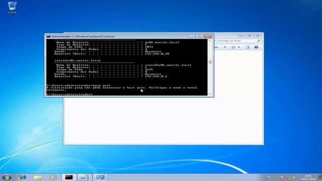Open the Windows Start menu orb
The image size is (322, 181).
pyautogui.click(x=7, y=177)
